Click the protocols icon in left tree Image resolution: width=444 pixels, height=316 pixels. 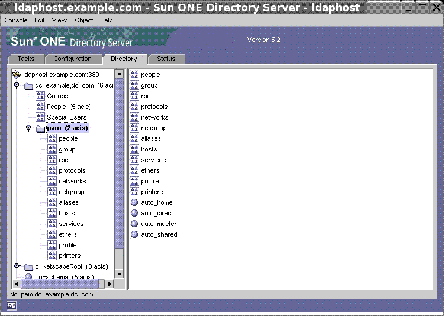(x=52, y=170)
